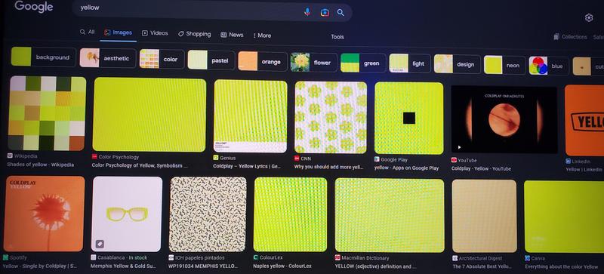Viewport: 604px width, 274px height.
Task: Open link Color Psychology of Yellow, Symbolism
Action: tap(140, 165)
